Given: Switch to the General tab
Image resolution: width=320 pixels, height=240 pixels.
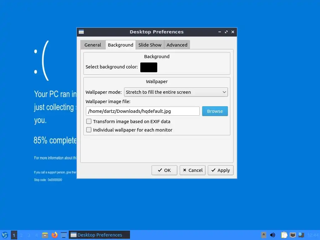Looking at the screenshot, I should [x=92, y=45].
